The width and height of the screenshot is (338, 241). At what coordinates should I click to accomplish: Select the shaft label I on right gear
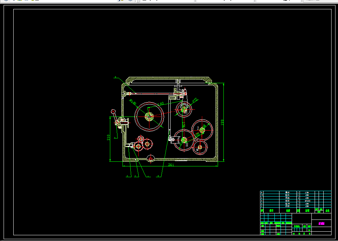pos(198,128)
